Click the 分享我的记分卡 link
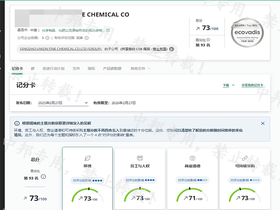The image size is (280, 210). click(x=252, y=85)
